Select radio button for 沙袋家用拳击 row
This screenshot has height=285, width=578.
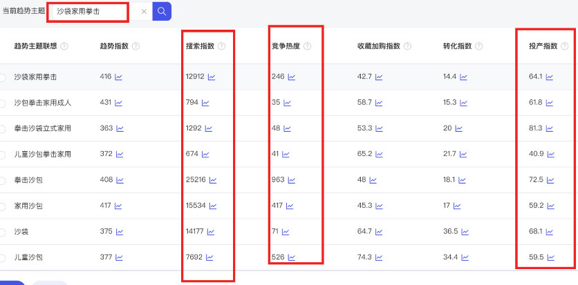coord(2,77)
